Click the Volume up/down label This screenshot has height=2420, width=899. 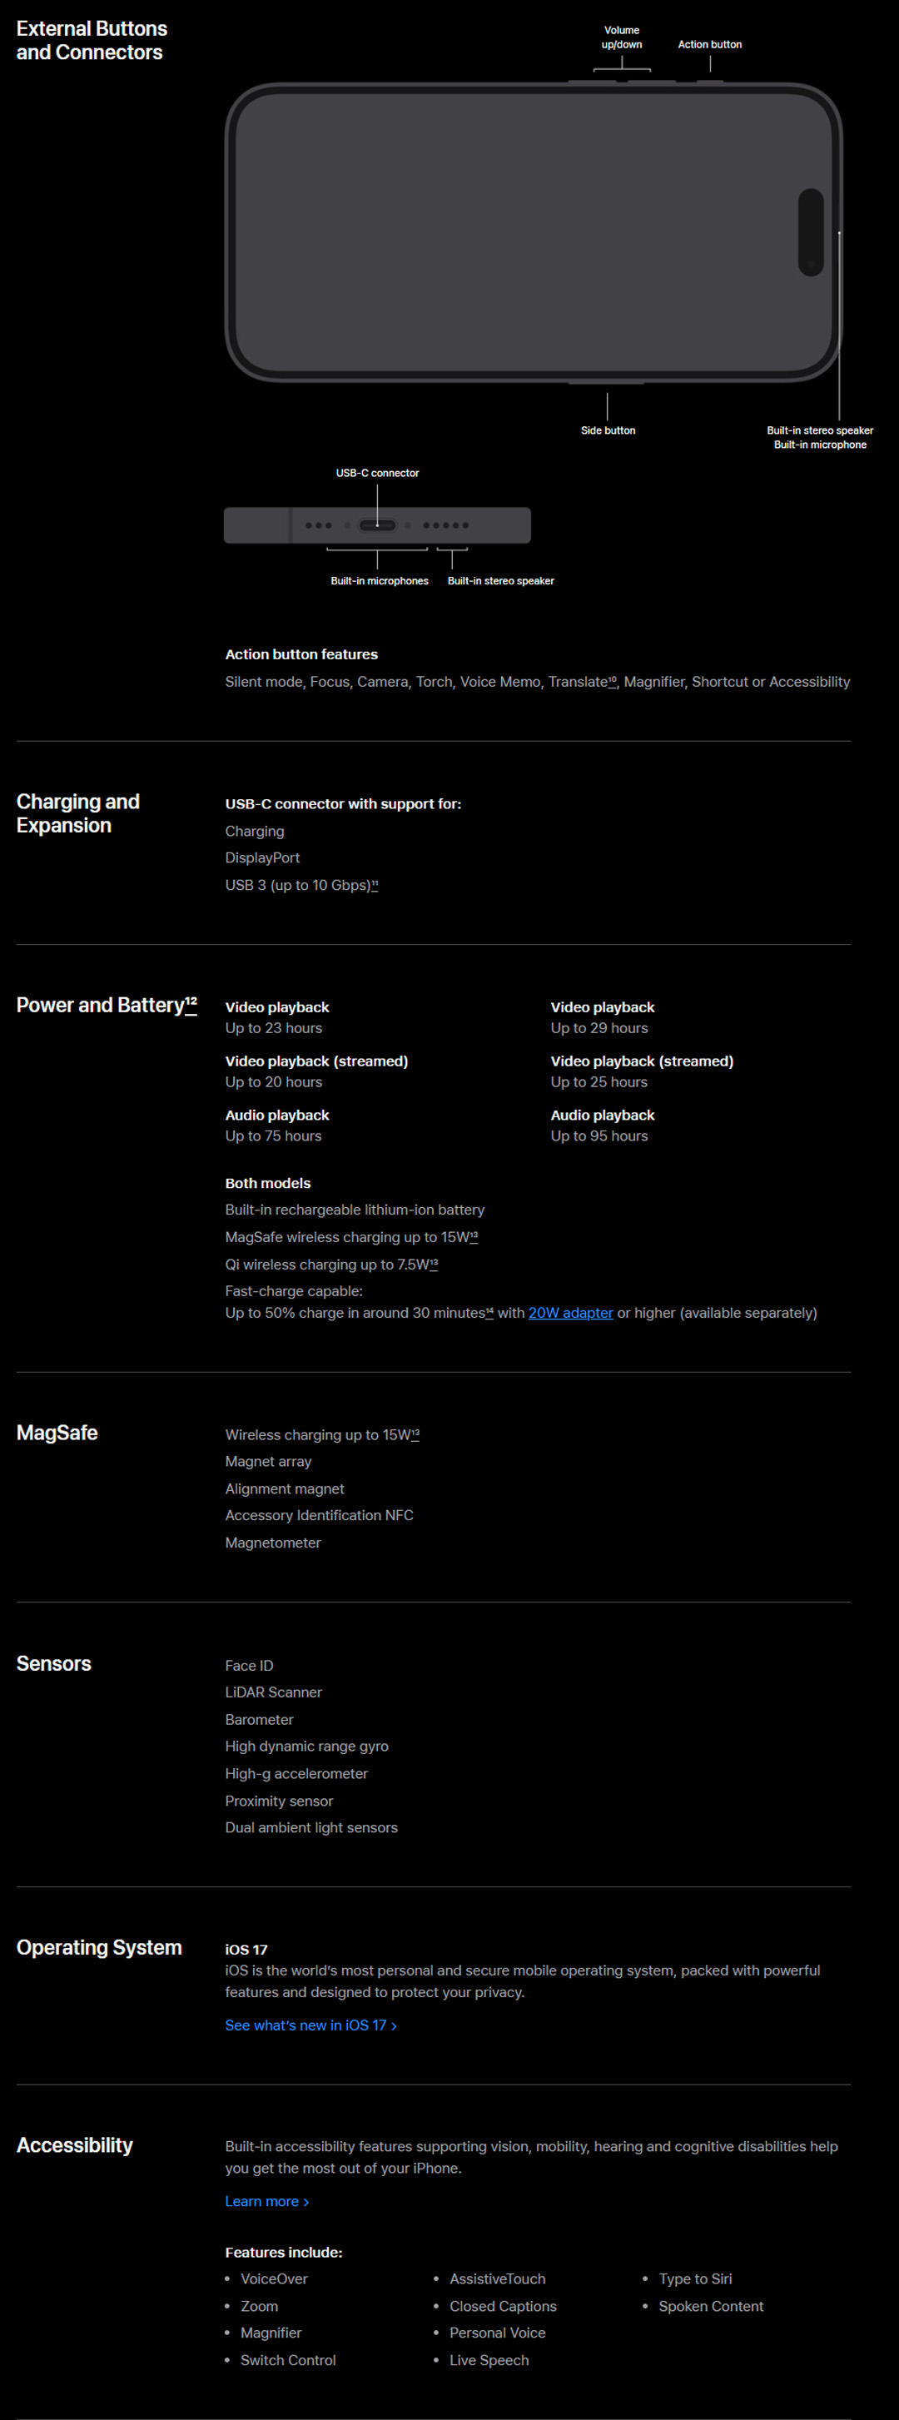(622, 37)
